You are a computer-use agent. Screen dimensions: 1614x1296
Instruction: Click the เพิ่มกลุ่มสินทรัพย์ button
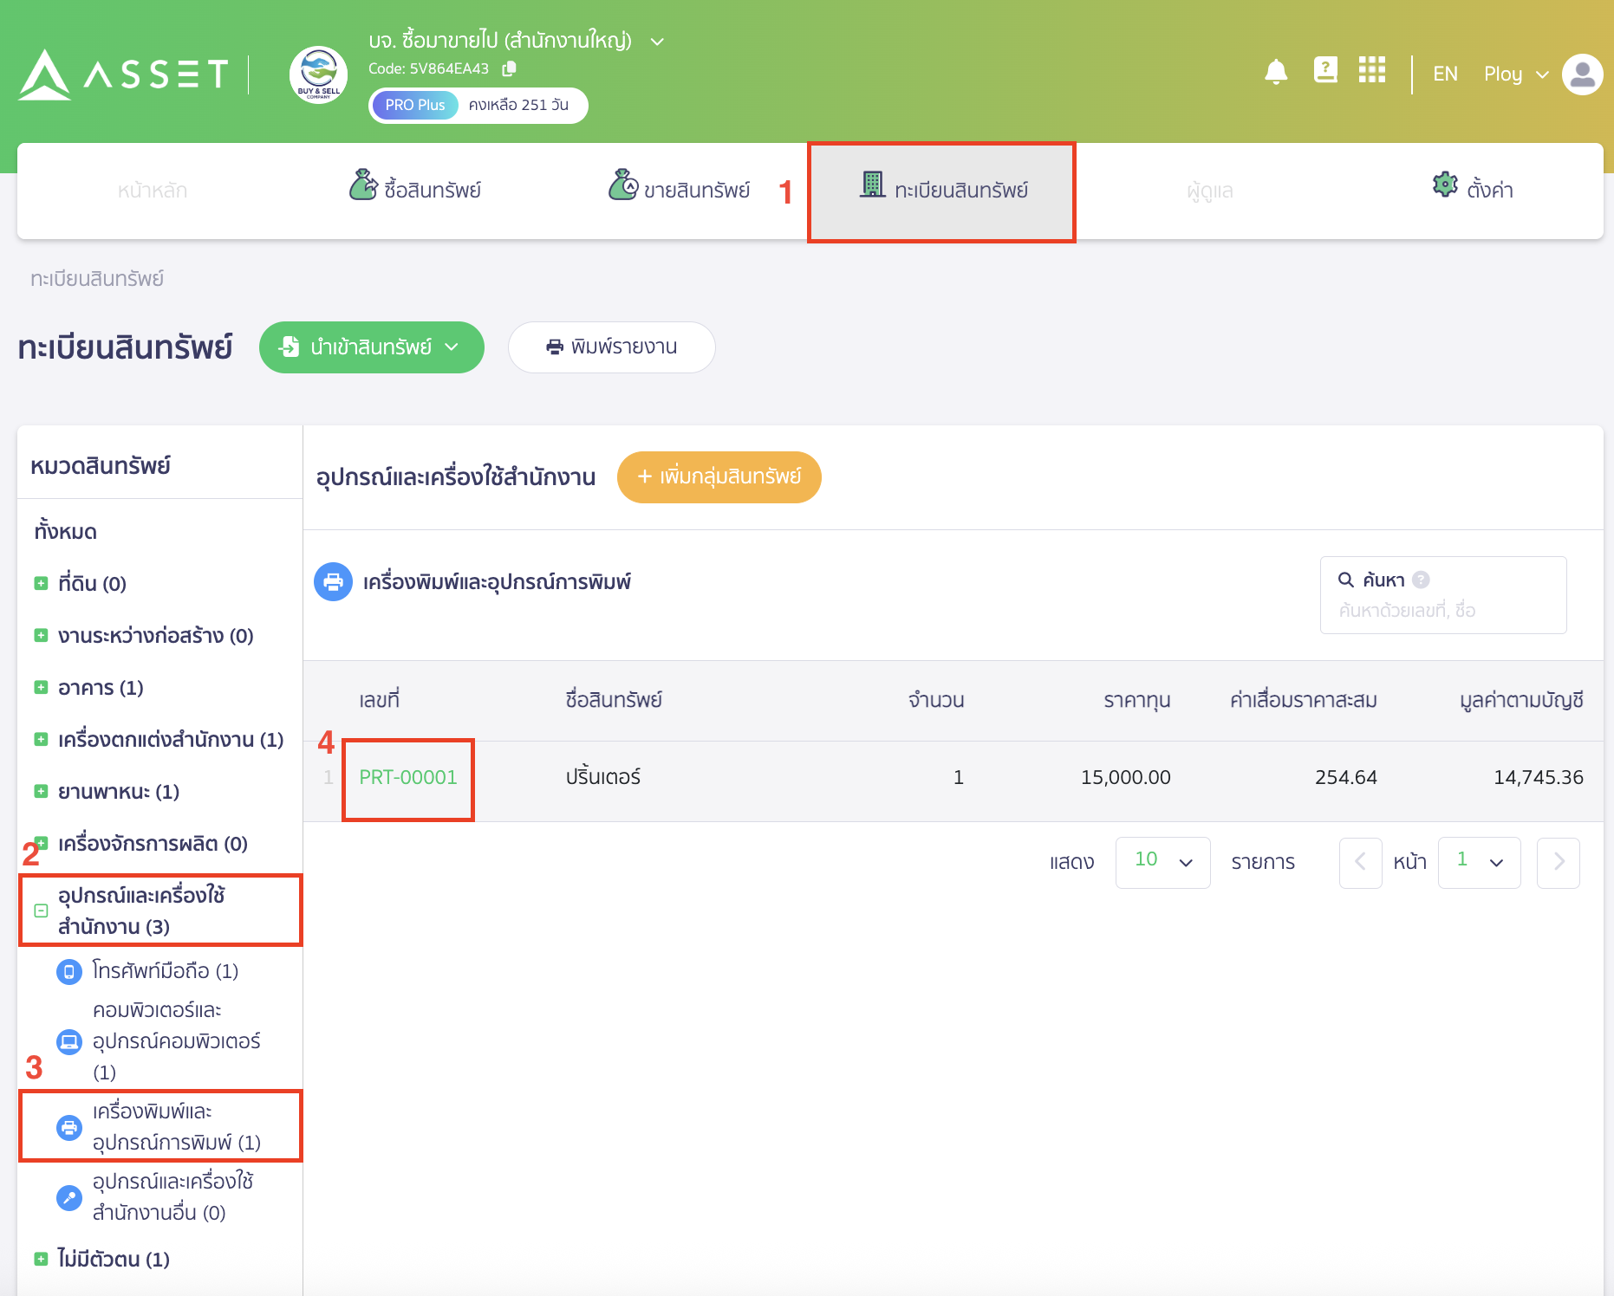(x=719, y=477)
